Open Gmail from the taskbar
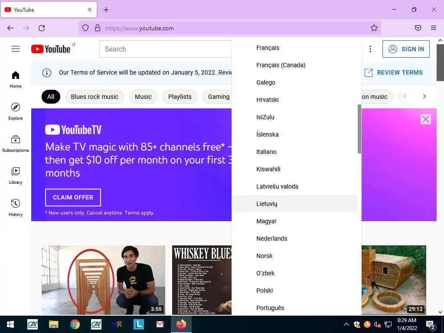 tap(160, 324)
